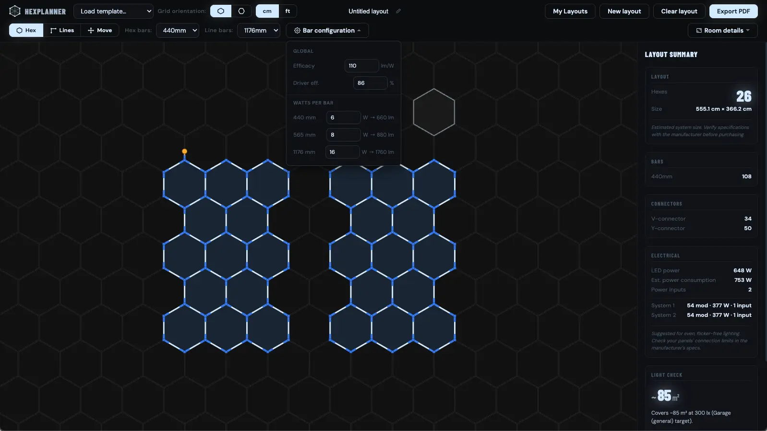This screenshot has width=767, height=431.
Task: Click the pencil icon to rename layout
Action: [x=398, y=11]
